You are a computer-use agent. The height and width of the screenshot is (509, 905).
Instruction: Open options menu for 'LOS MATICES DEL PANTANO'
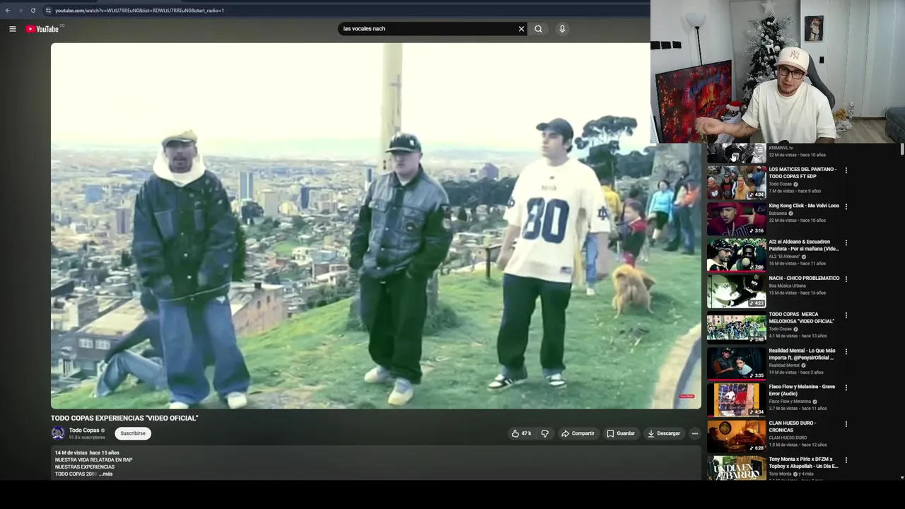(x=846, y=170)
